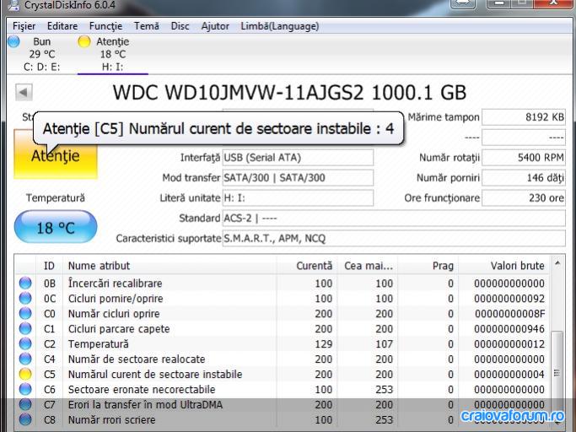The image size is (576, 432).
Task: Click blue status icon for attribute C4
Action: tap(25, 359)
